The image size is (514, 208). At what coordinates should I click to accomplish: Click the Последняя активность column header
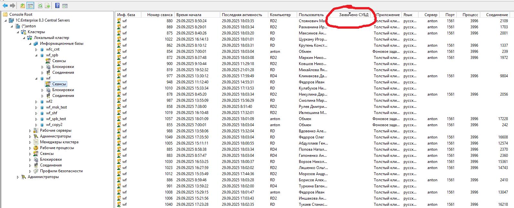pos(242,15)
